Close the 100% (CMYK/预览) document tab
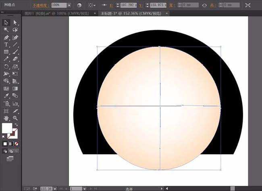The image size is (262, 191). point(95,13)
